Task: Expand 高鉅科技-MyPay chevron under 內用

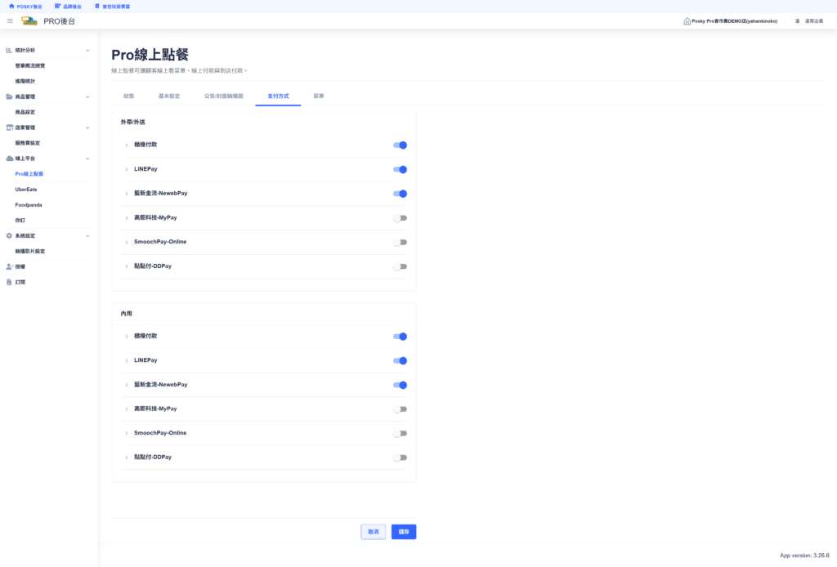Action: [x=127, y=409]
